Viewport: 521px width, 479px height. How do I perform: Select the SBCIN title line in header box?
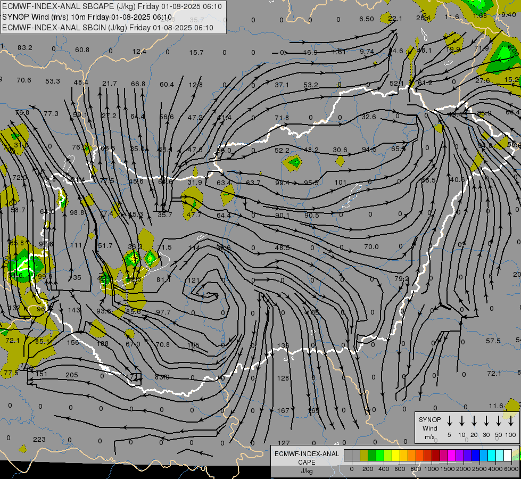[x=107, y=28]
